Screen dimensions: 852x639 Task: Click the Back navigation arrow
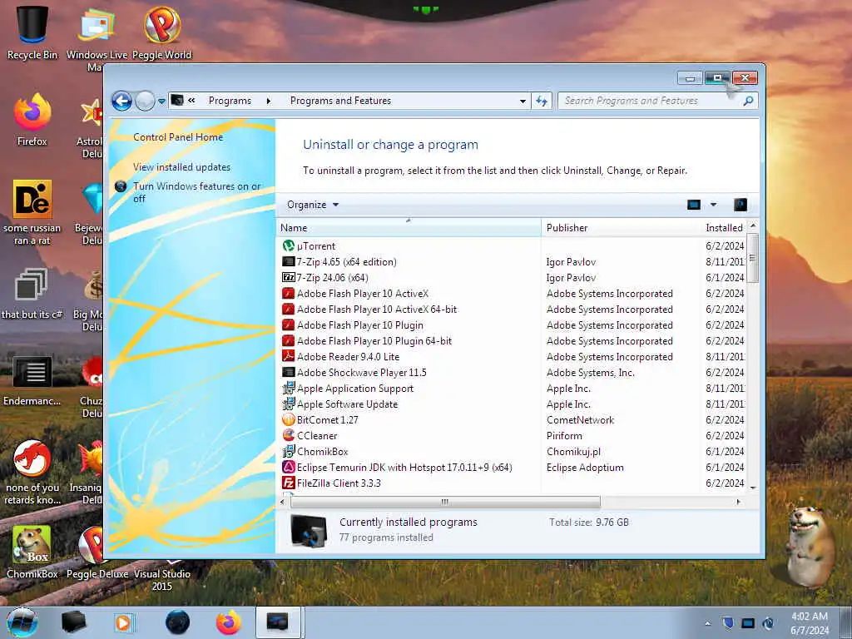tap(121, 101)
